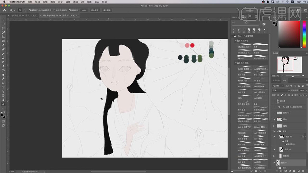
Task: Select the Hand tool
Action: 3,100
